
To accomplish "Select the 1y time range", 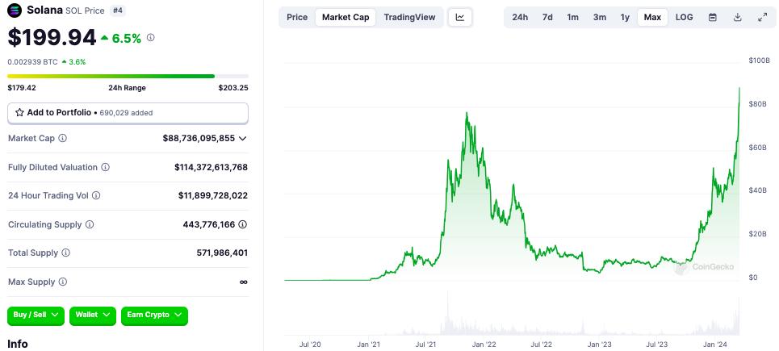I will (x=625, y=17).
